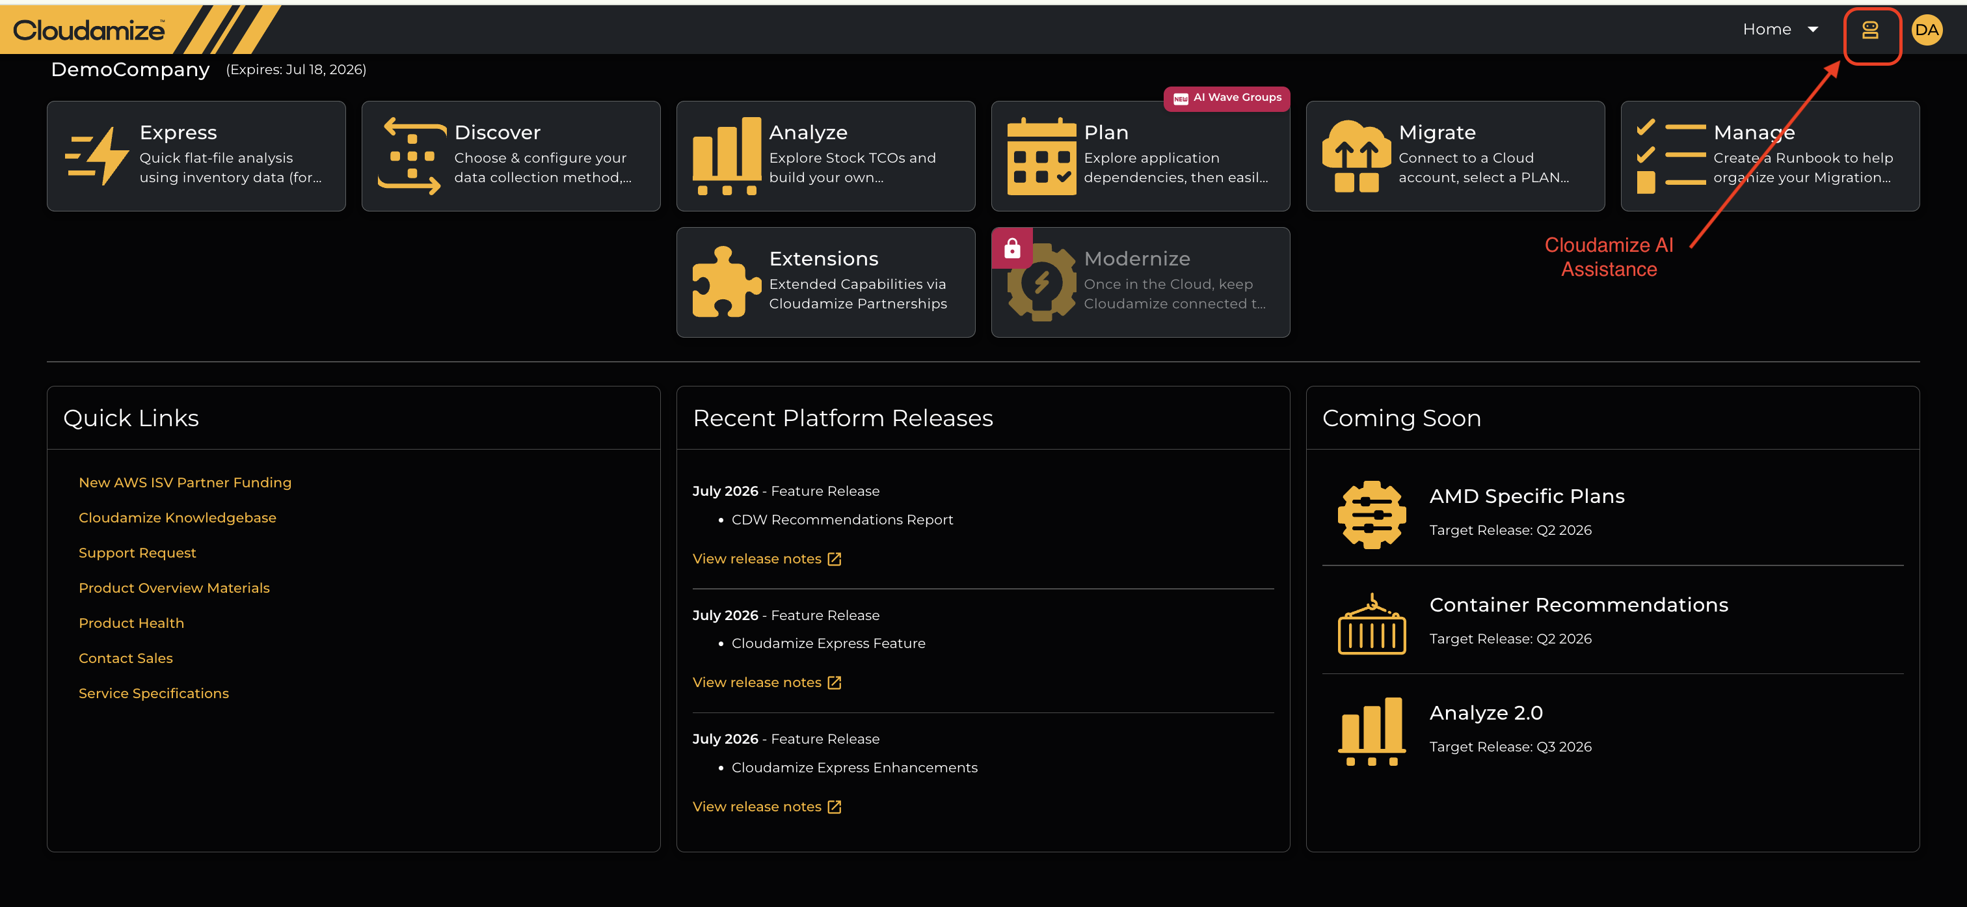1967x907 pixels.
Task: Open the Analyze module card
Action: point(825,156)
